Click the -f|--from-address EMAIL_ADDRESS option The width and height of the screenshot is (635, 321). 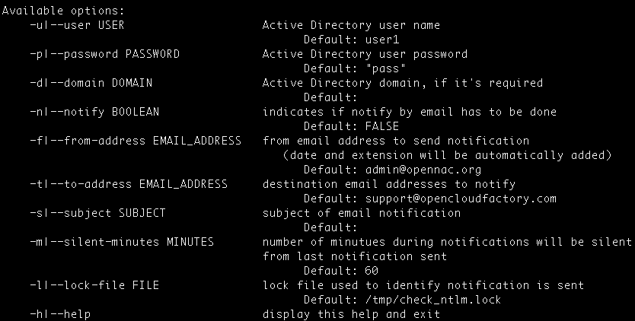136,141
